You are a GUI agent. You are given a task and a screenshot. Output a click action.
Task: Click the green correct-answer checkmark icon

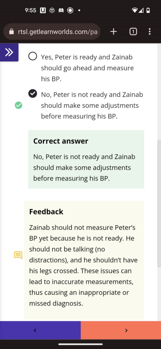18,105
